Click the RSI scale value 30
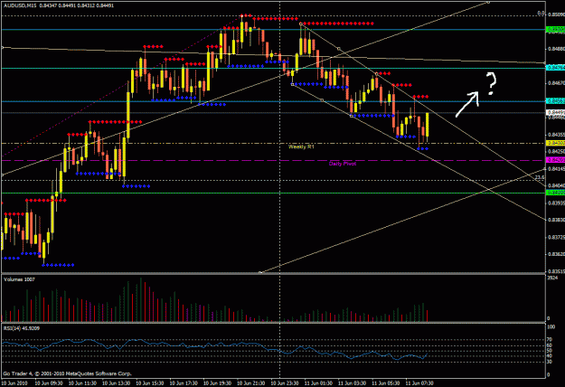The height and width of the screenshot is (387, 565). (550, 362)
